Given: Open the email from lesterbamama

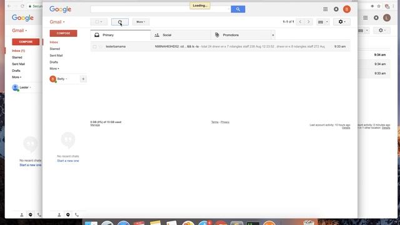Looking at the screenshot, I should click(220, 47).
